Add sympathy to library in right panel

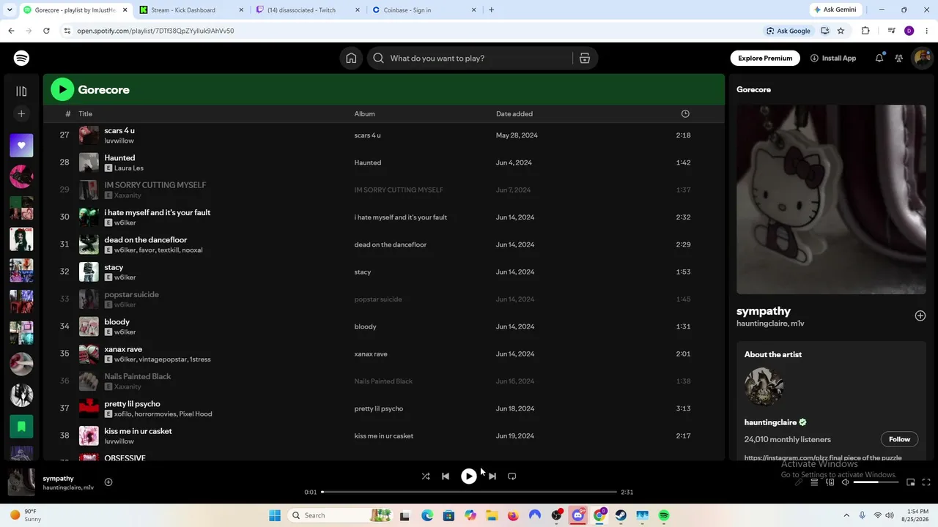click(920, 315)
